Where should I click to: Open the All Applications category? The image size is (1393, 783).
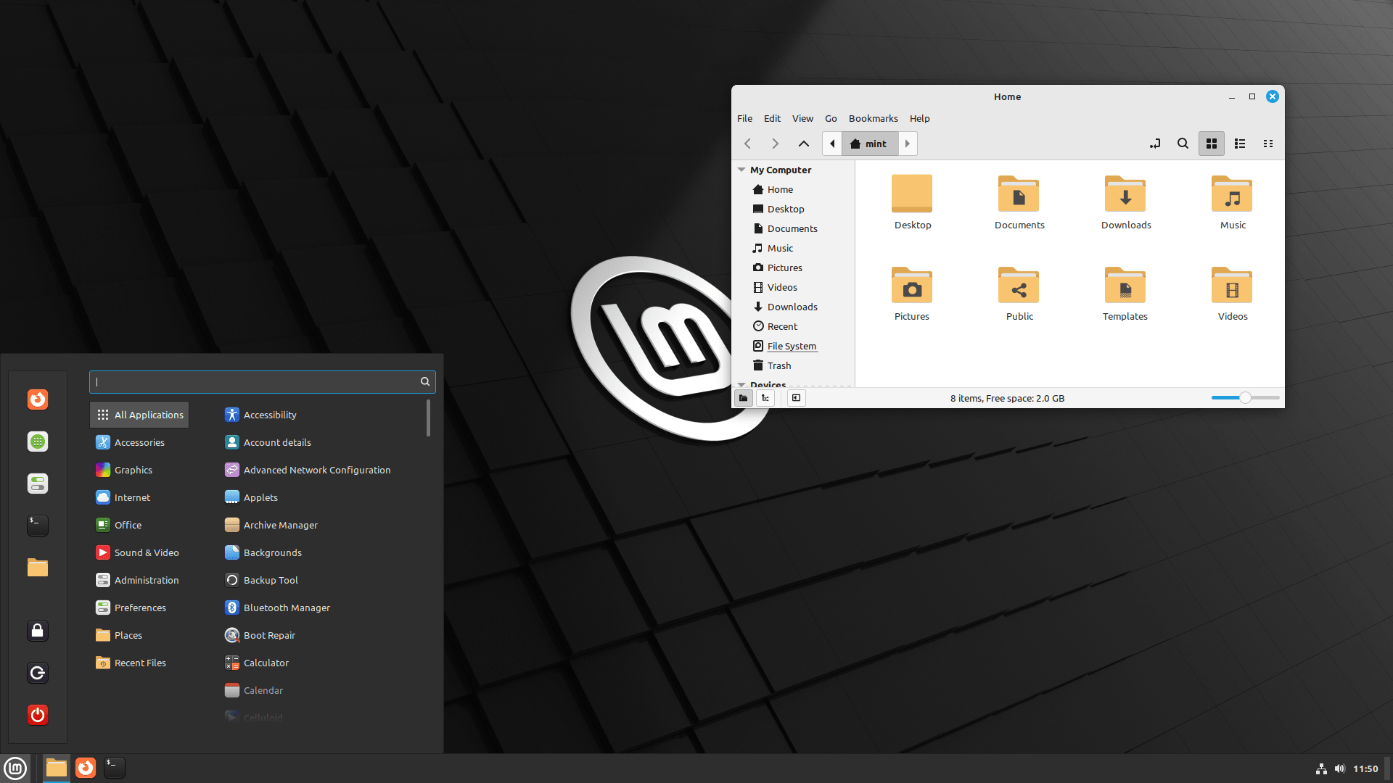pos(148,414)
